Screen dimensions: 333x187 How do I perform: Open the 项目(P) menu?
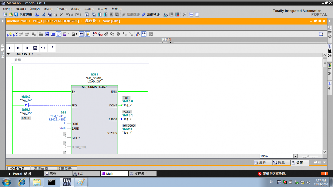click(8, 9)
